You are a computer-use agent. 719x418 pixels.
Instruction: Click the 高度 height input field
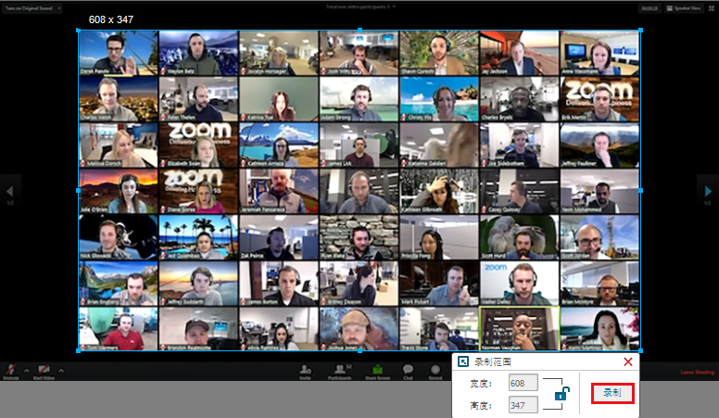(523, 406)
